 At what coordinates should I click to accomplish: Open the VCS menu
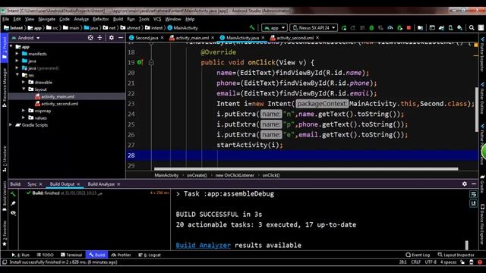click(x=157, y=19)
